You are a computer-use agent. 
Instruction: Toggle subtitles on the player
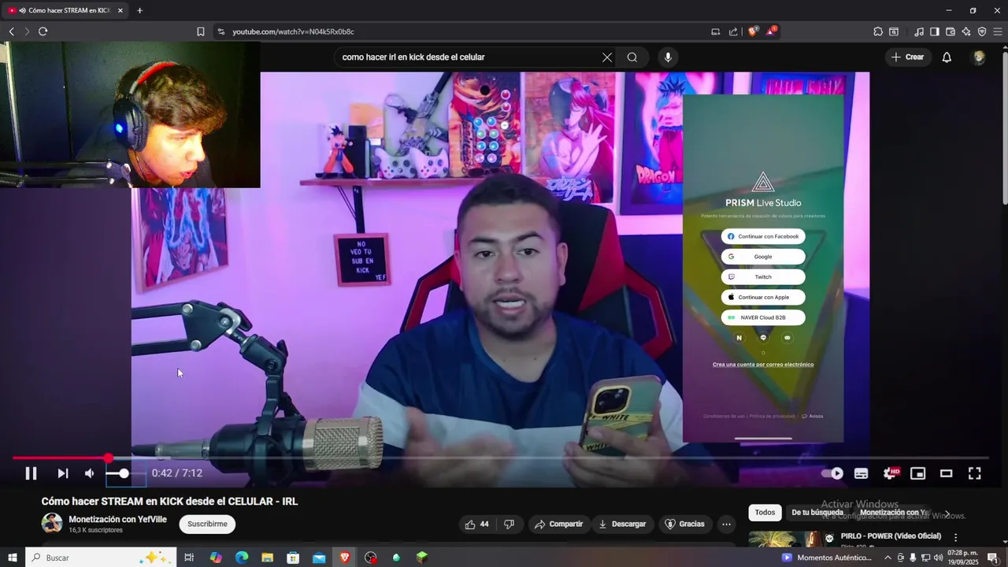(862, 473)
